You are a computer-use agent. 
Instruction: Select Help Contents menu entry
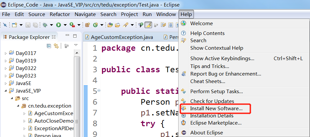click(x=244, y=33)
